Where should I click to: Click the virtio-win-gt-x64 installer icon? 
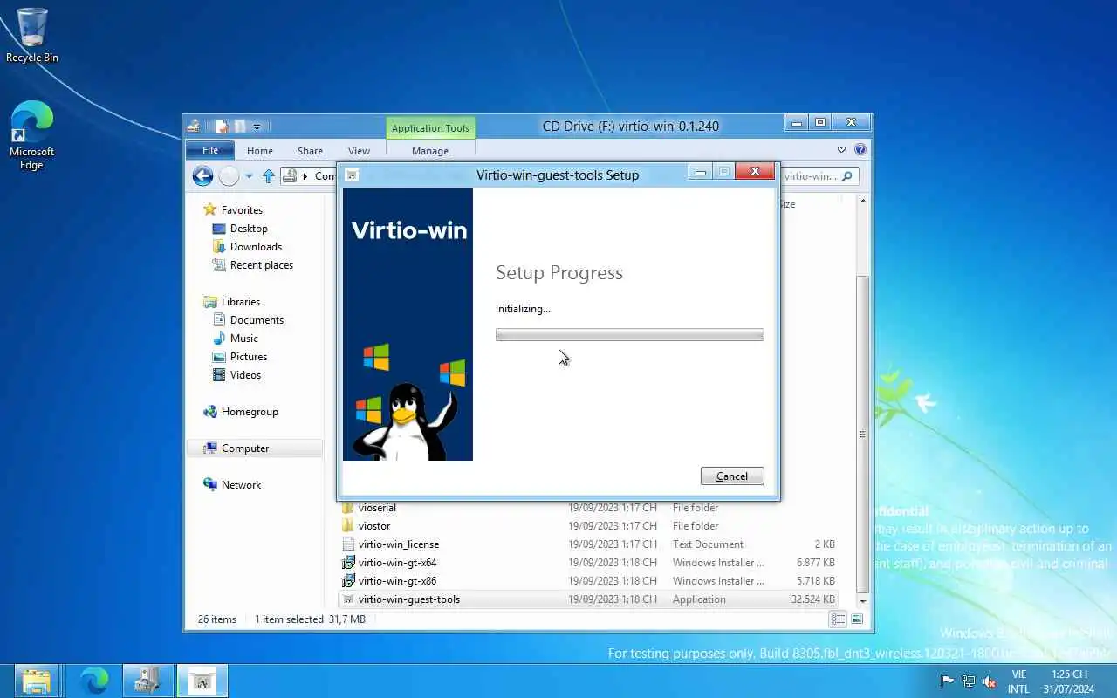pos(348,563)
